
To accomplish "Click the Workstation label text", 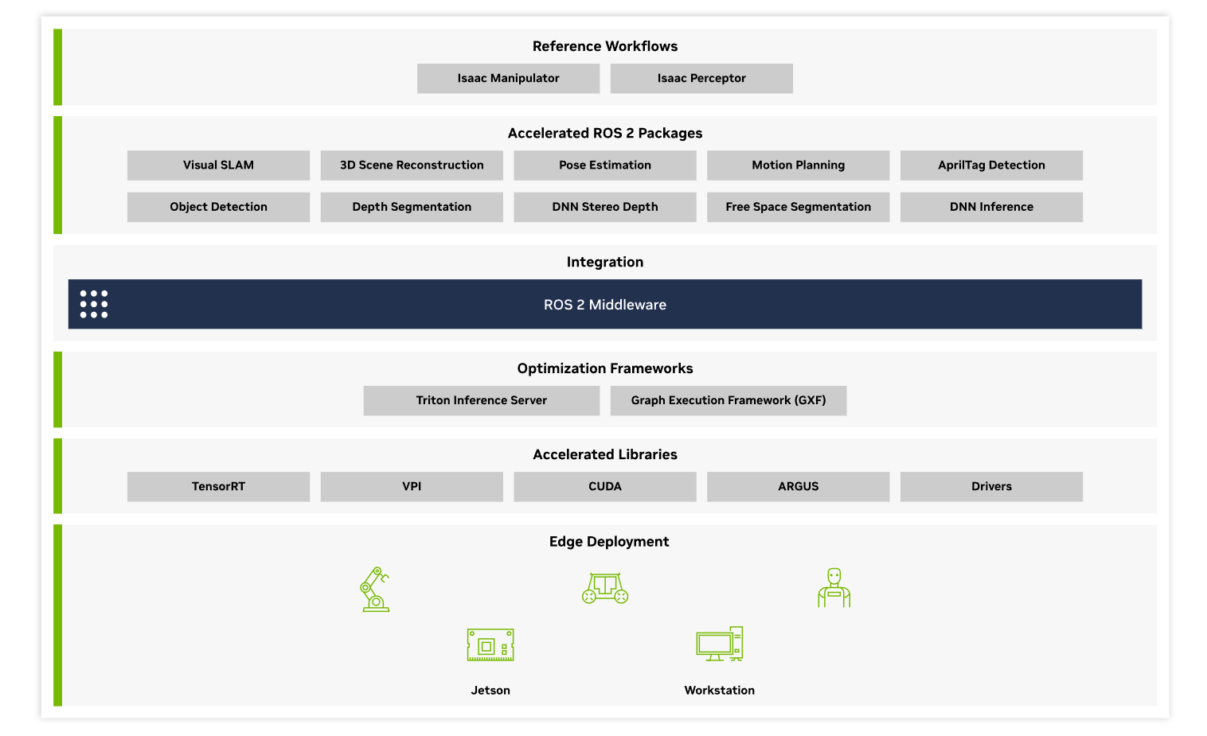I will pyautogui.click(x=720, y=690).
